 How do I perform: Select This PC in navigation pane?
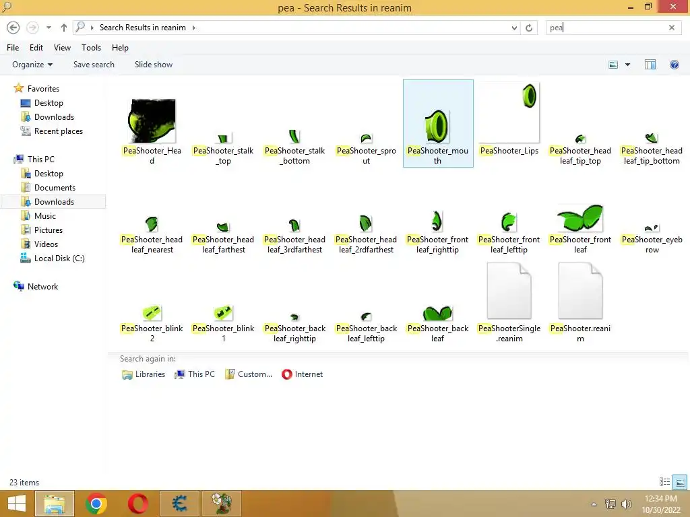[41, 159]
